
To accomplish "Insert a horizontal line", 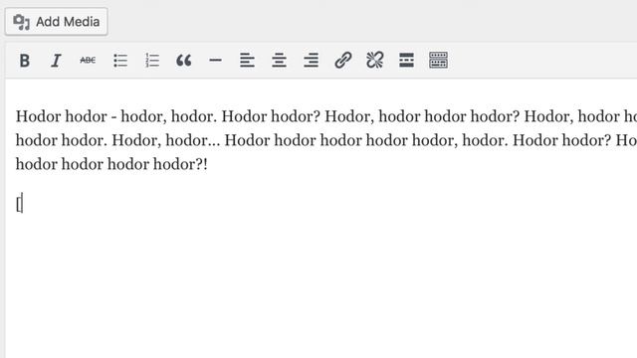I will click(x=215, y=61).
